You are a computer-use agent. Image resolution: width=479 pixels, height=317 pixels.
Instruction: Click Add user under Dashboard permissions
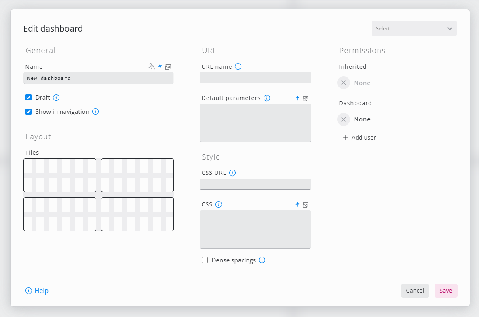point(359,138)
